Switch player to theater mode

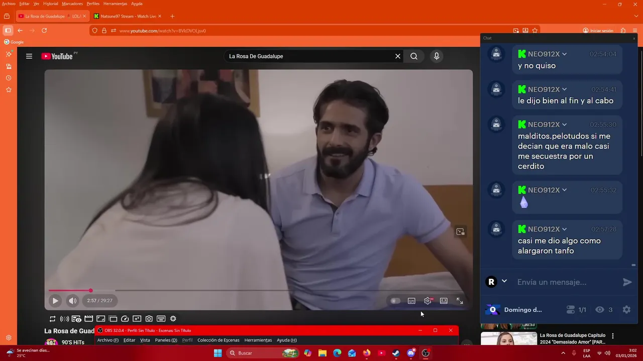444,301
